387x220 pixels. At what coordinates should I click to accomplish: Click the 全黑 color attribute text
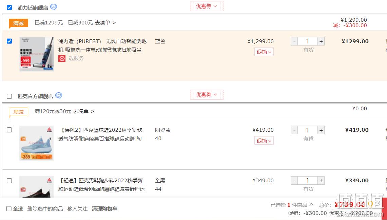(160, 181)
